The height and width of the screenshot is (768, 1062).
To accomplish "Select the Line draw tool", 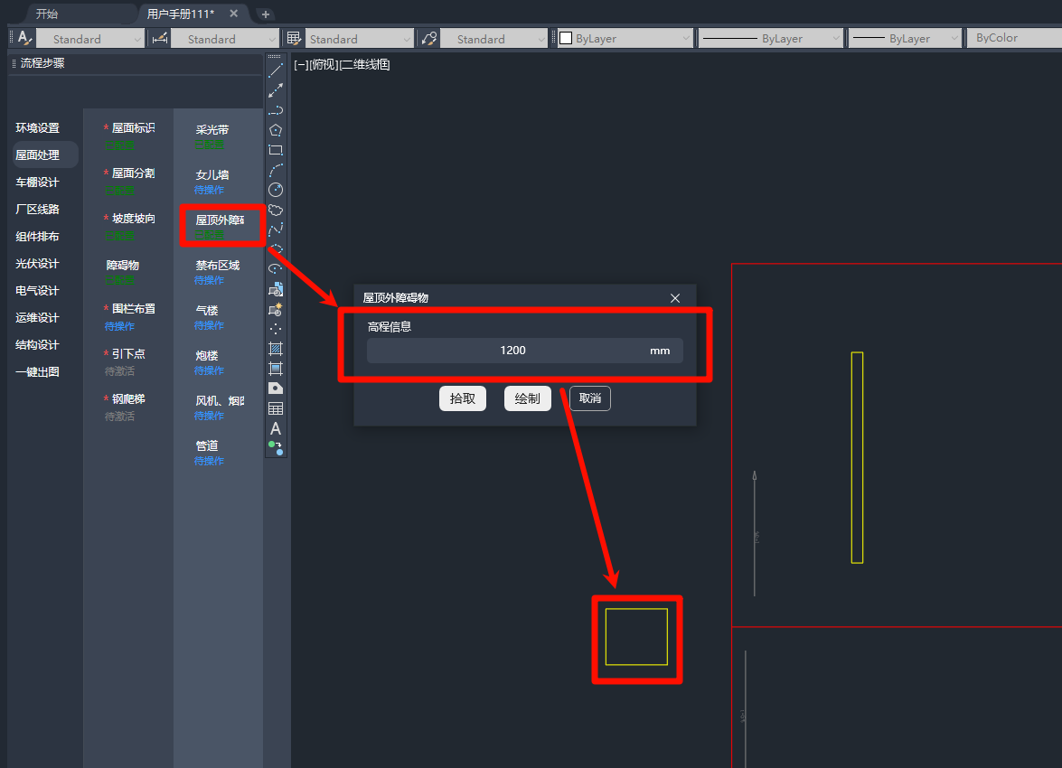I will pos(276,70).
